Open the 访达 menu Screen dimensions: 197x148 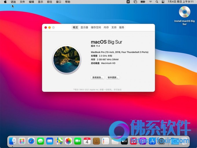(13, 2)
